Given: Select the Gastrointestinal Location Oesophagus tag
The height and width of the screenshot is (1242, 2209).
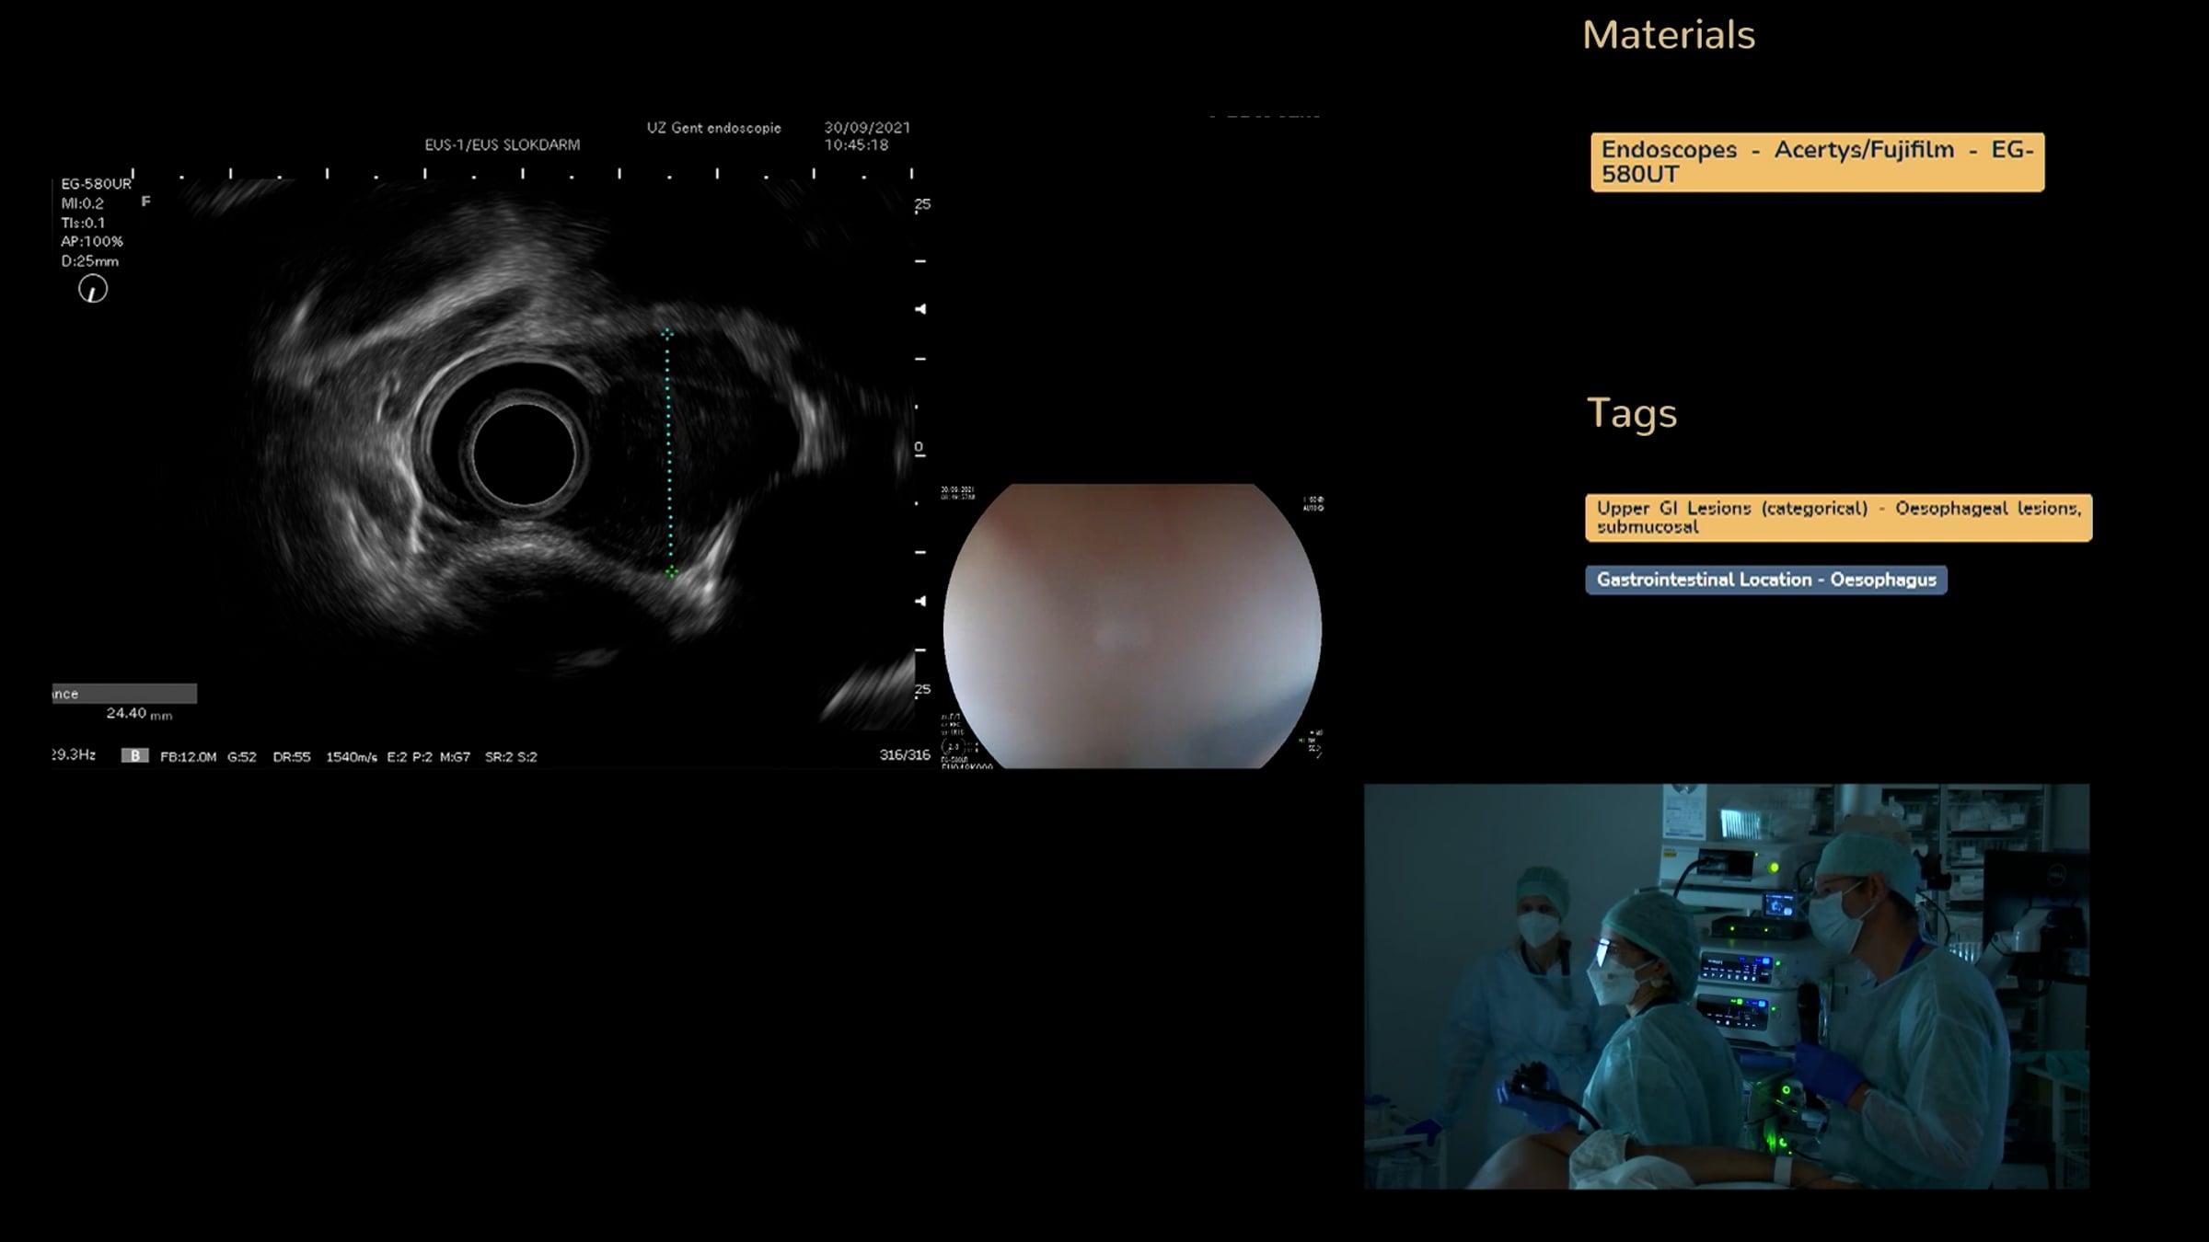Looking at the screenshot, I should coord(1765,580).
